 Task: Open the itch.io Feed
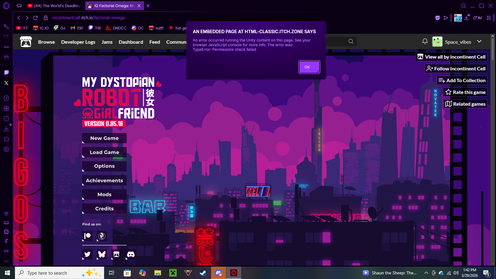click(155, 42)
